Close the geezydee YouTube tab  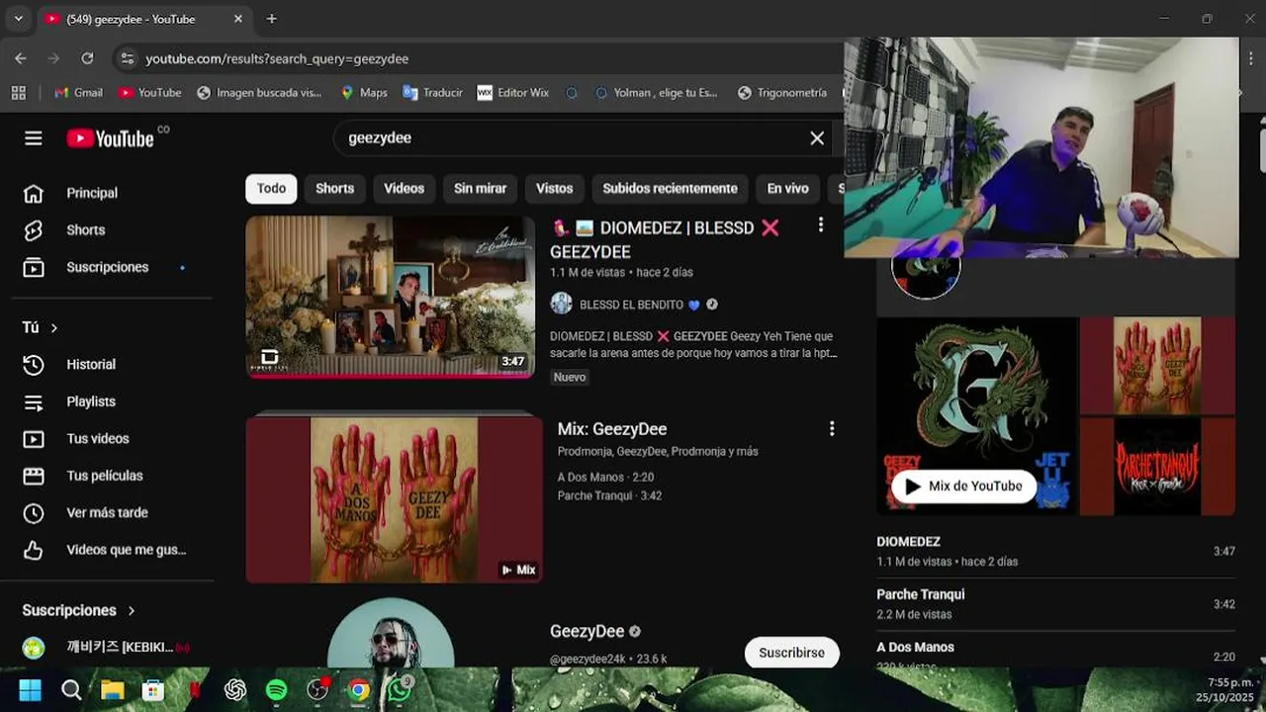237,19
